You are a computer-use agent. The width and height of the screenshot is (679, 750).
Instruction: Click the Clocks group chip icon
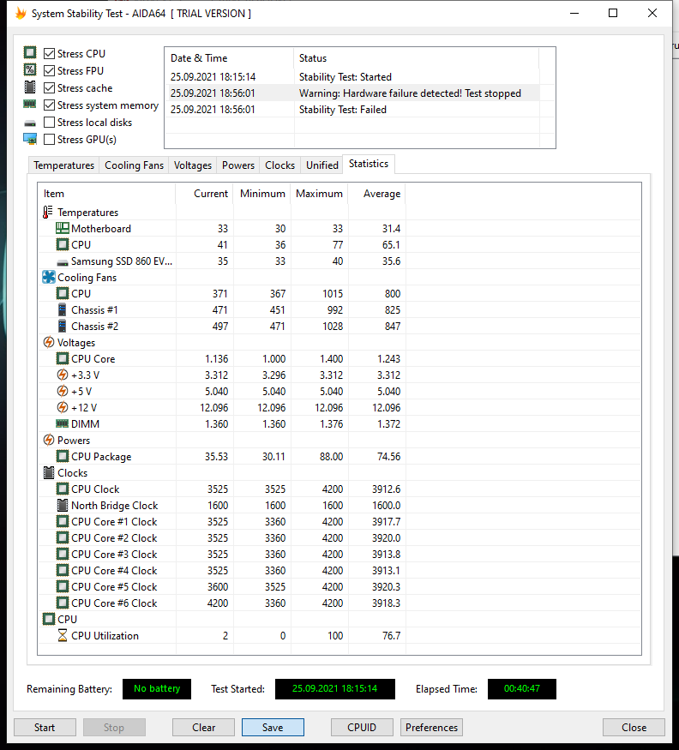click(x=48, y=472)
